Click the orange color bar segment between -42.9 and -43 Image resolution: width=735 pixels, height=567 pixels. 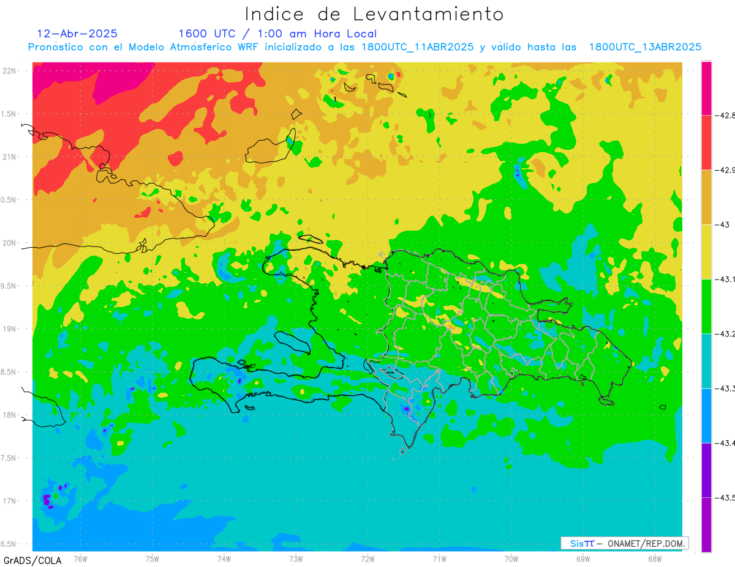[x=706, y=197]
